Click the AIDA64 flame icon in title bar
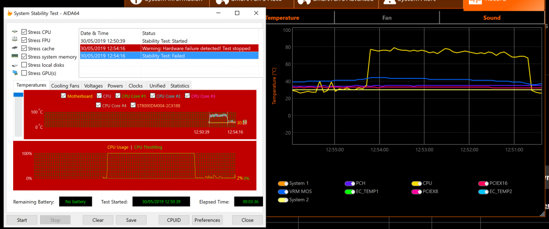 pos(9,13)
